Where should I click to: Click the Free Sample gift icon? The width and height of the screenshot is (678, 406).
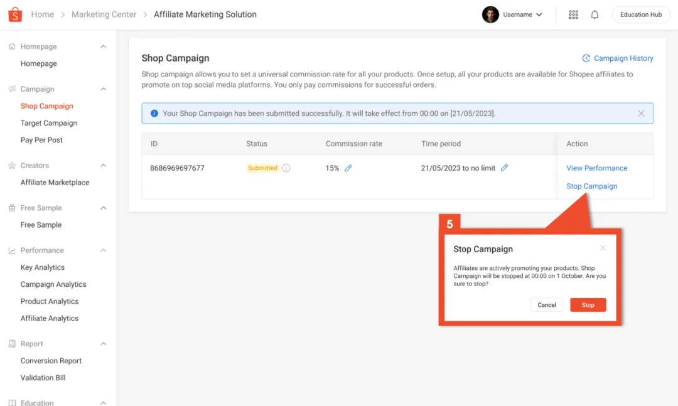pos(12,208)
